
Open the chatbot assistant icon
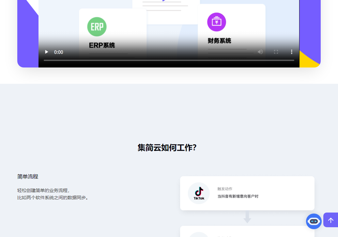coord(314,221)
